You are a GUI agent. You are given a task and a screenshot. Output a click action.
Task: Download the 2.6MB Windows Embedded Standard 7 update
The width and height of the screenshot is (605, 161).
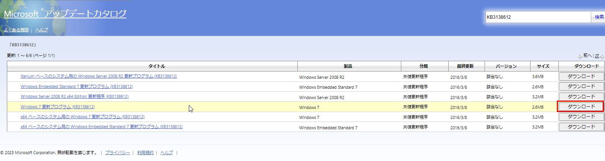click(581, 86)
